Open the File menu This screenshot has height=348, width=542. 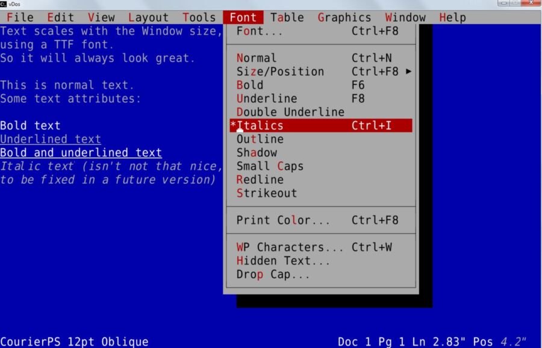click(20, 17)
